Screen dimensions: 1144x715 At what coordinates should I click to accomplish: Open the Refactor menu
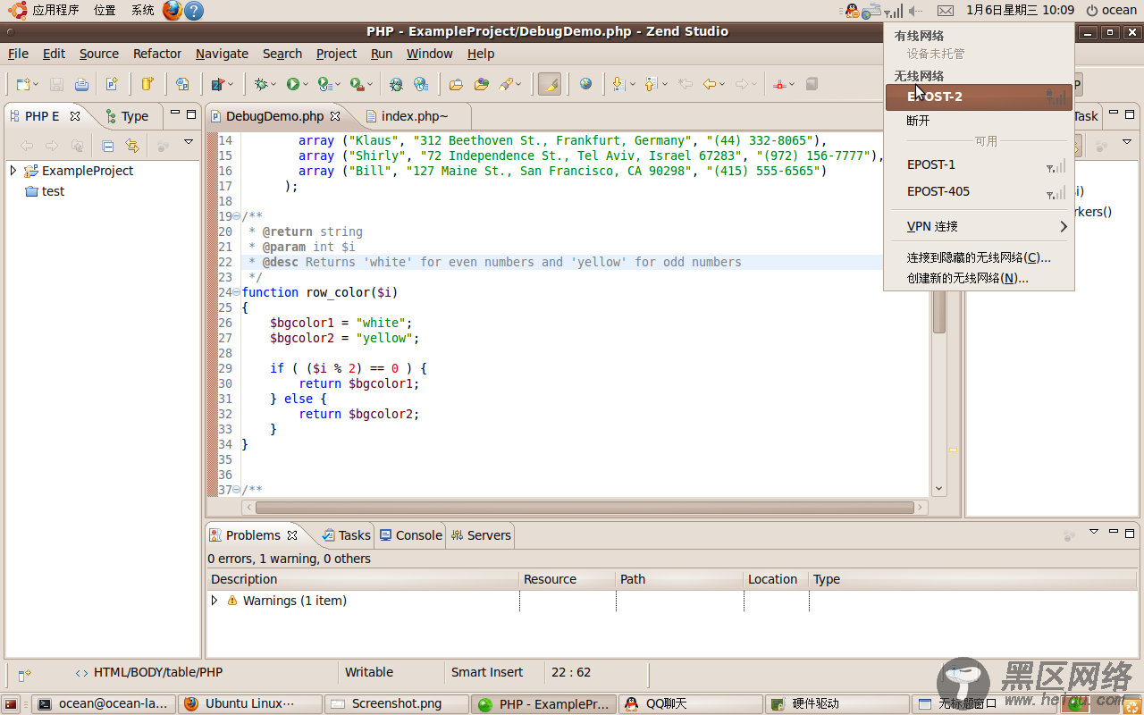157,54
